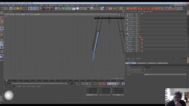Toggle Symmetry object's enable checkmark
Image resolution: width=189 pixels, height=106 pixels.
(138, 34)
